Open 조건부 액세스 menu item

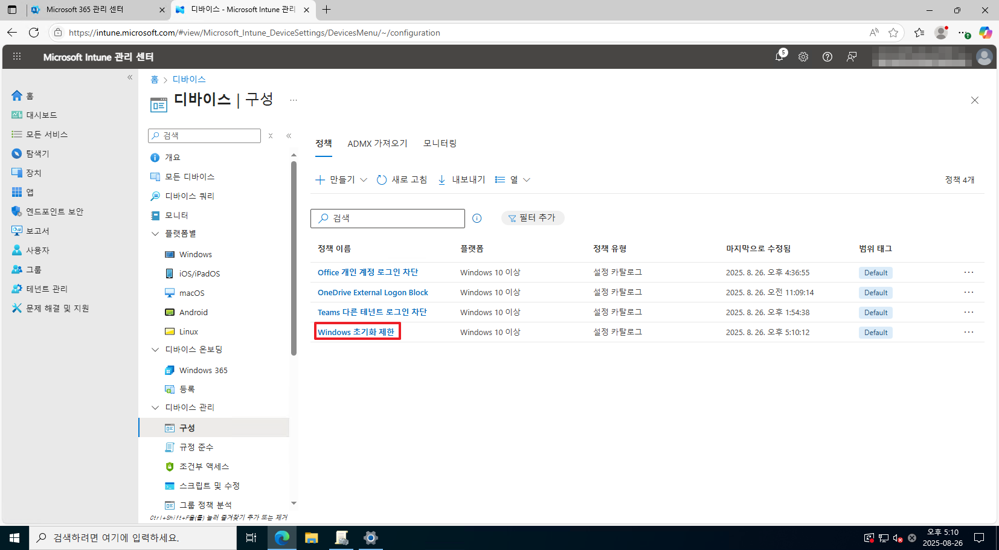[x=204, y=466]
